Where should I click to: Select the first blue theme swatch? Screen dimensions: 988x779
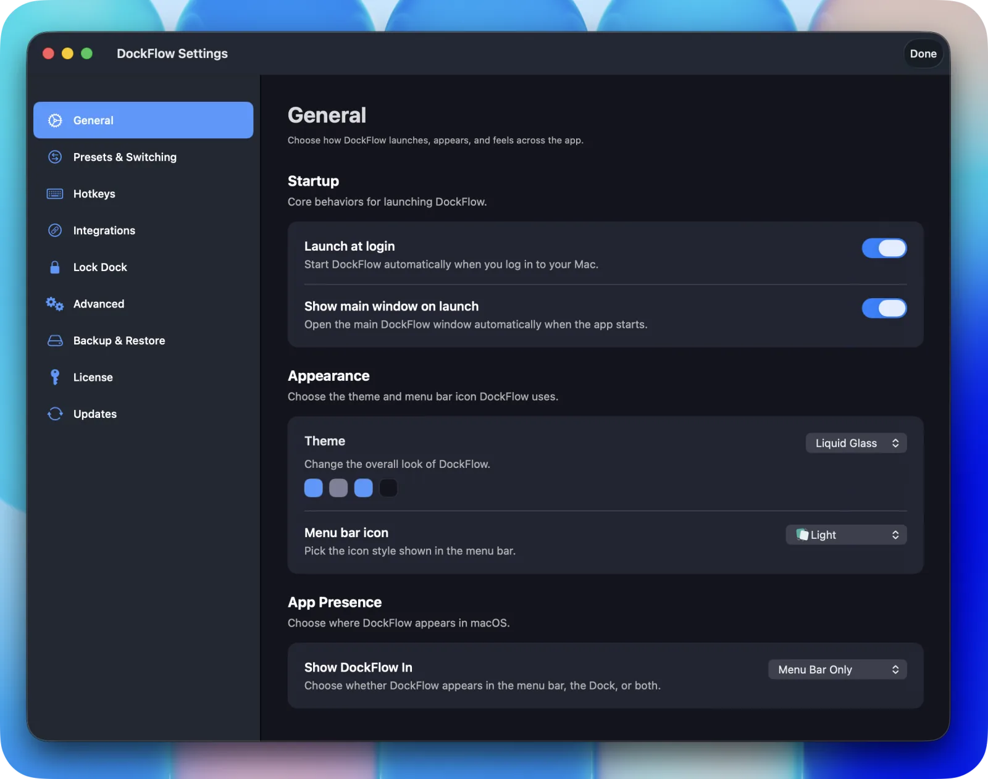click(314, 488)
